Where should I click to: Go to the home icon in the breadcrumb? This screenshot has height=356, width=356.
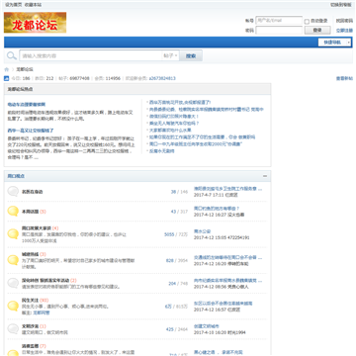click(7, 69)
